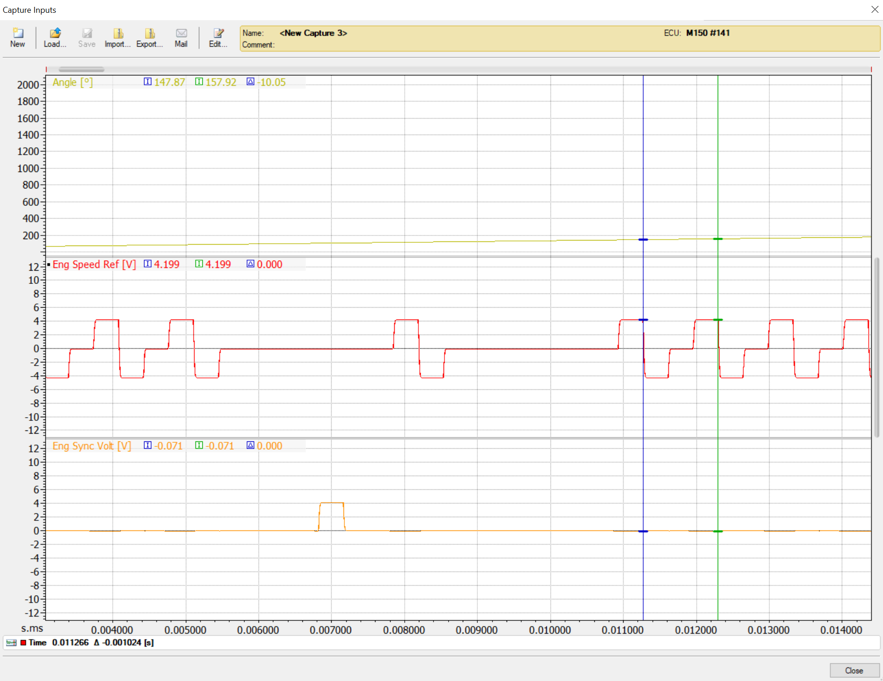883x681 pixels.
Task: Click the waveform icon in status bar
Action: pyautogui.click(x=11, y=643)
